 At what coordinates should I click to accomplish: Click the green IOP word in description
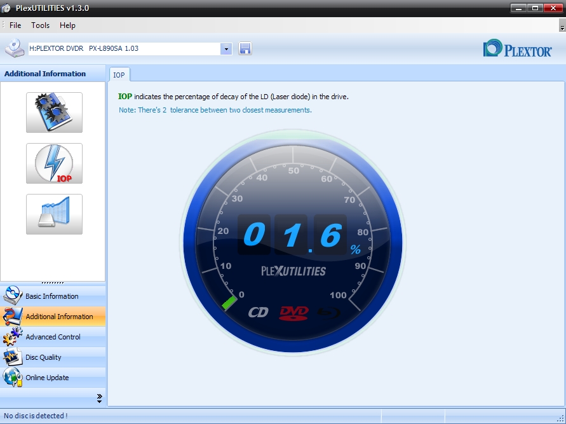(x=125, y=97)
